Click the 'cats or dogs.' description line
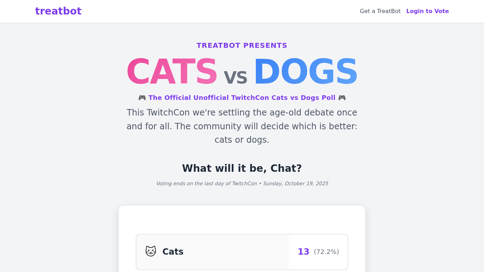Viewport: 484px width, 272px height. 242,140
